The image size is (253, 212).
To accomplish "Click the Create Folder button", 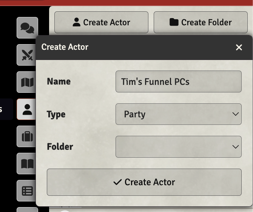I will 201,22.
